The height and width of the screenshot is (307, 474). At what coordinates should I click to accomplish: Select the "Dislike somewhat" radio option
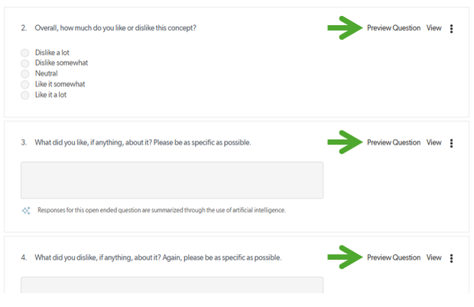pos(25,63)
